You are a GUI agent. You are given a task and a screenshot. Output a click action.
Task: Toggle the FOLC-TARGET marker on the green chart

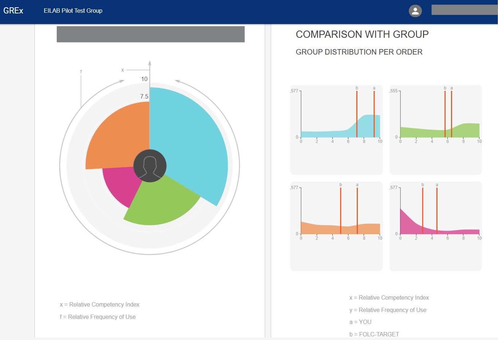click(445, 113)
